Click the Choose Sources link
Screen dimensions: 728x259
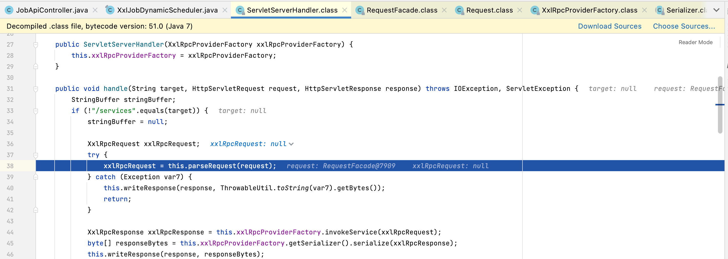tap(684, 26)
